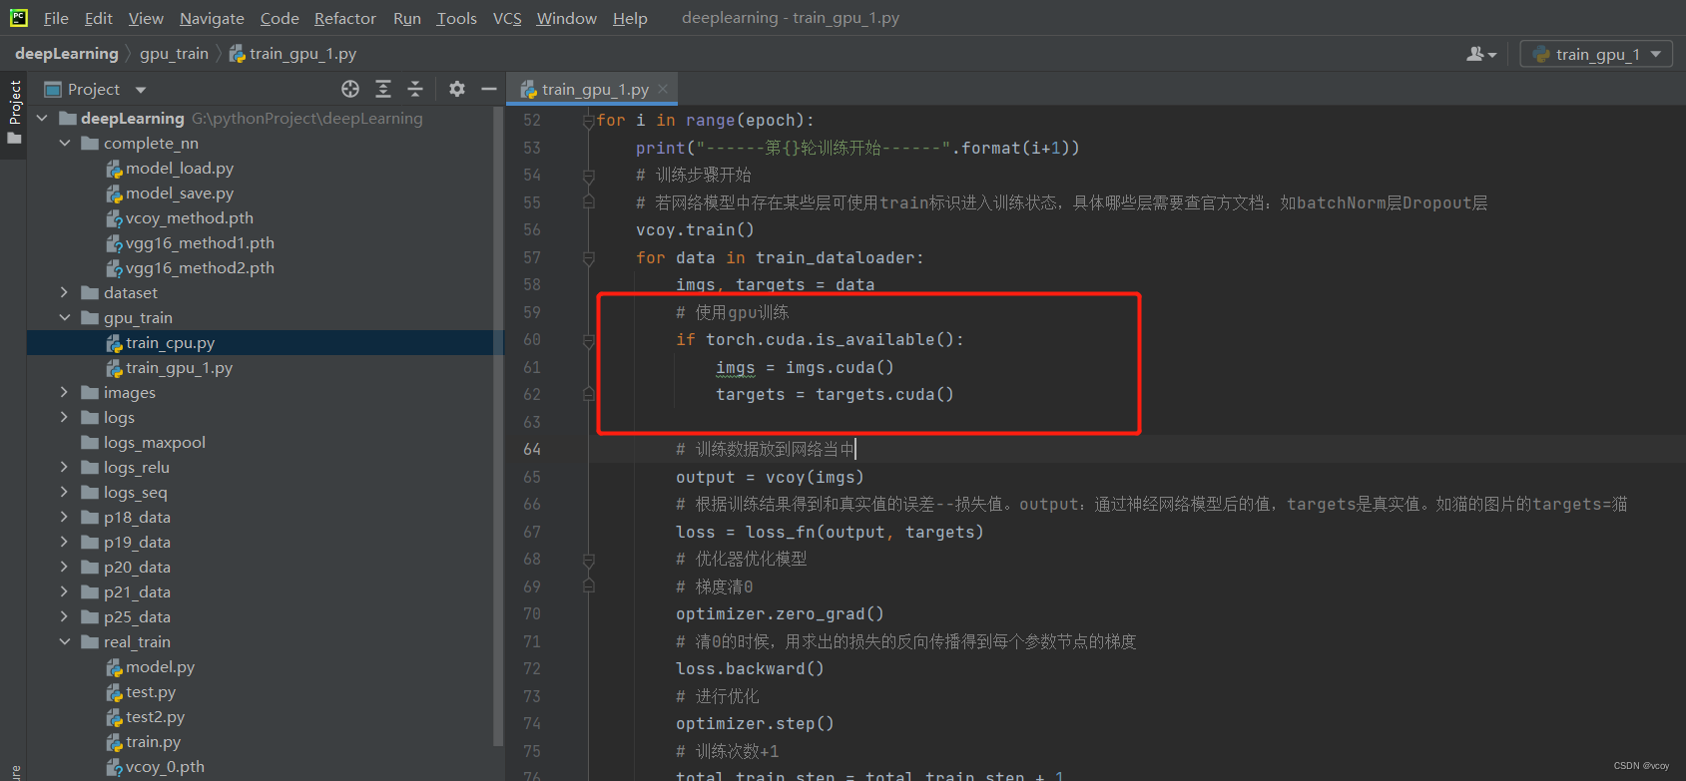Click the fold marker at line 57
The width and height of the screenshot is (1686, 781).
point(589,258)
